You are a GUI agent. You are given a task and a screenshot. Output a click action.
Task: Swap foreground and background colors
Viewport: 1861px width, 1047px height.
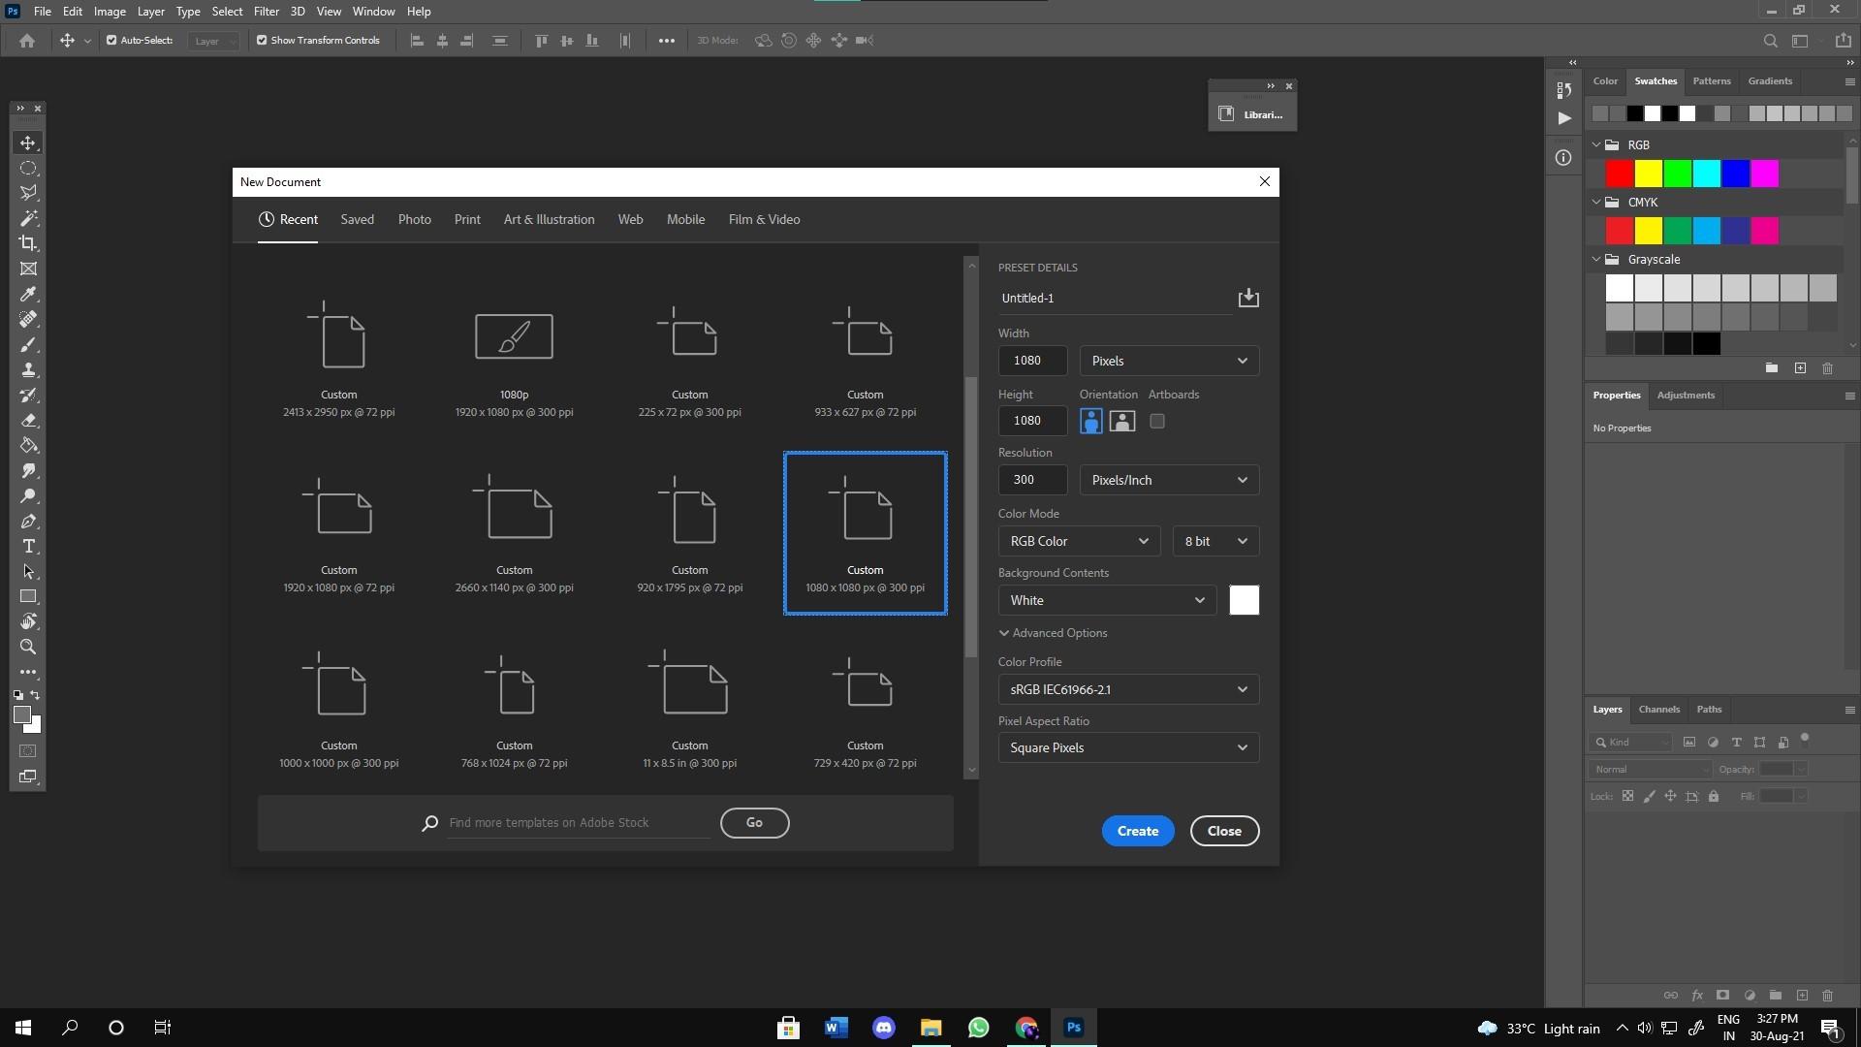36,695
